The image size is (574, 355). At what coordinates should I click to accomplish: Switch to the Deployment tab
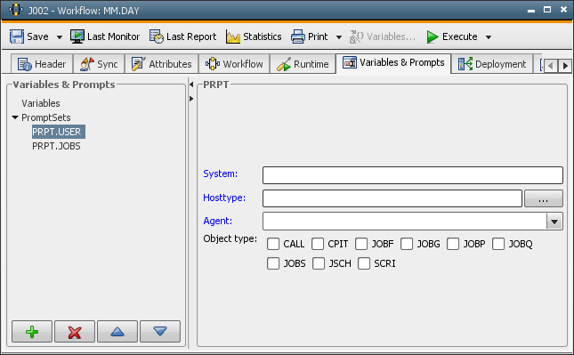(492, 64)
